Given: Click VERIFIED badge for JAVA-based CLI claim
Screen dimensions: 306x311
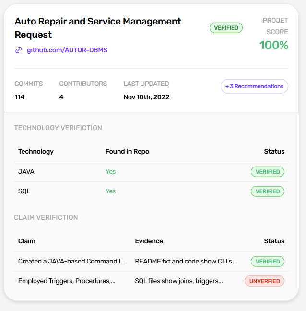Looking at the screenshot, I should click(x=267, y=262).
